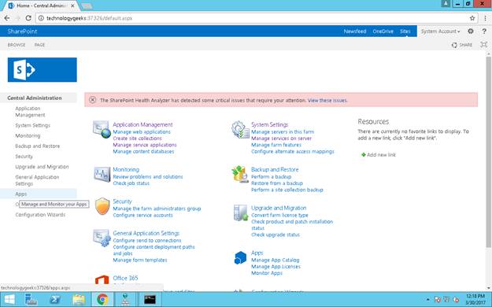This screenshot has width=492, height=307.
Task: Click the Monitoring chart icon
Action: click(x=102, y=174)
